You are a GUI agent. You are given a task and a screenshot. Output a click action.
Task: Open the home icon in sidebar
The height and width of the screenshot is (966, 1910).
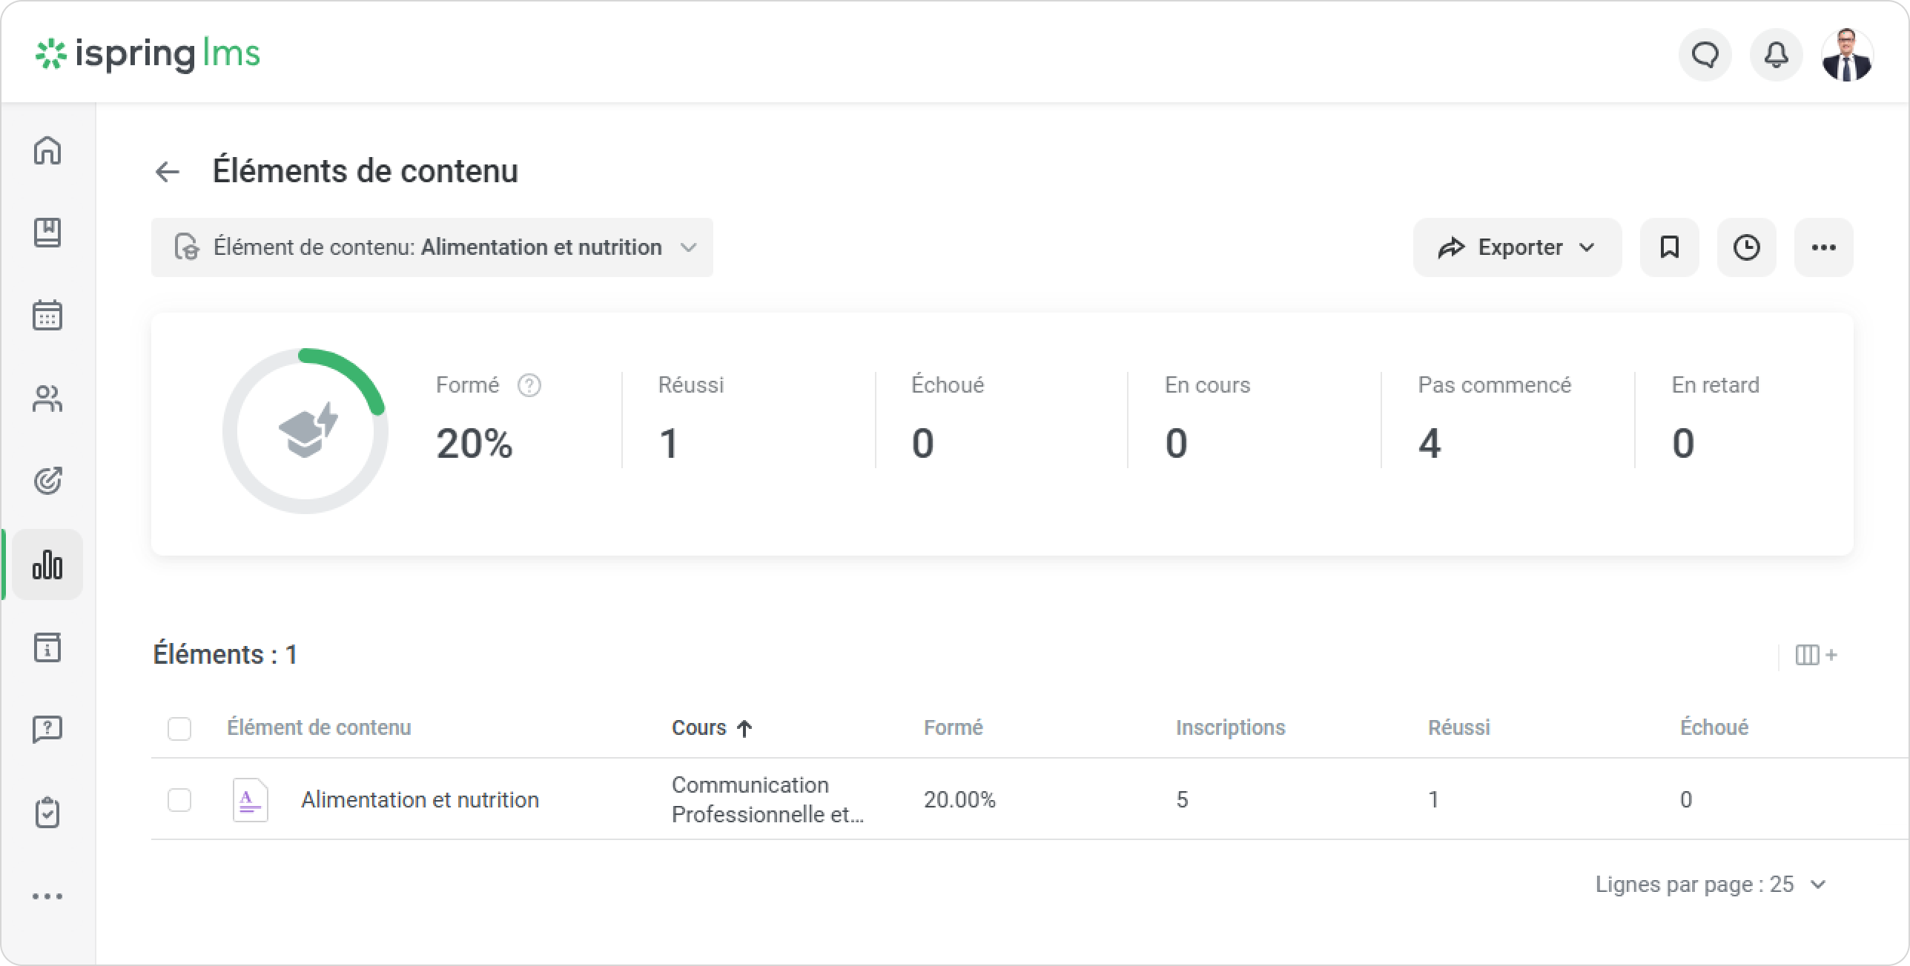click(47, 150)
